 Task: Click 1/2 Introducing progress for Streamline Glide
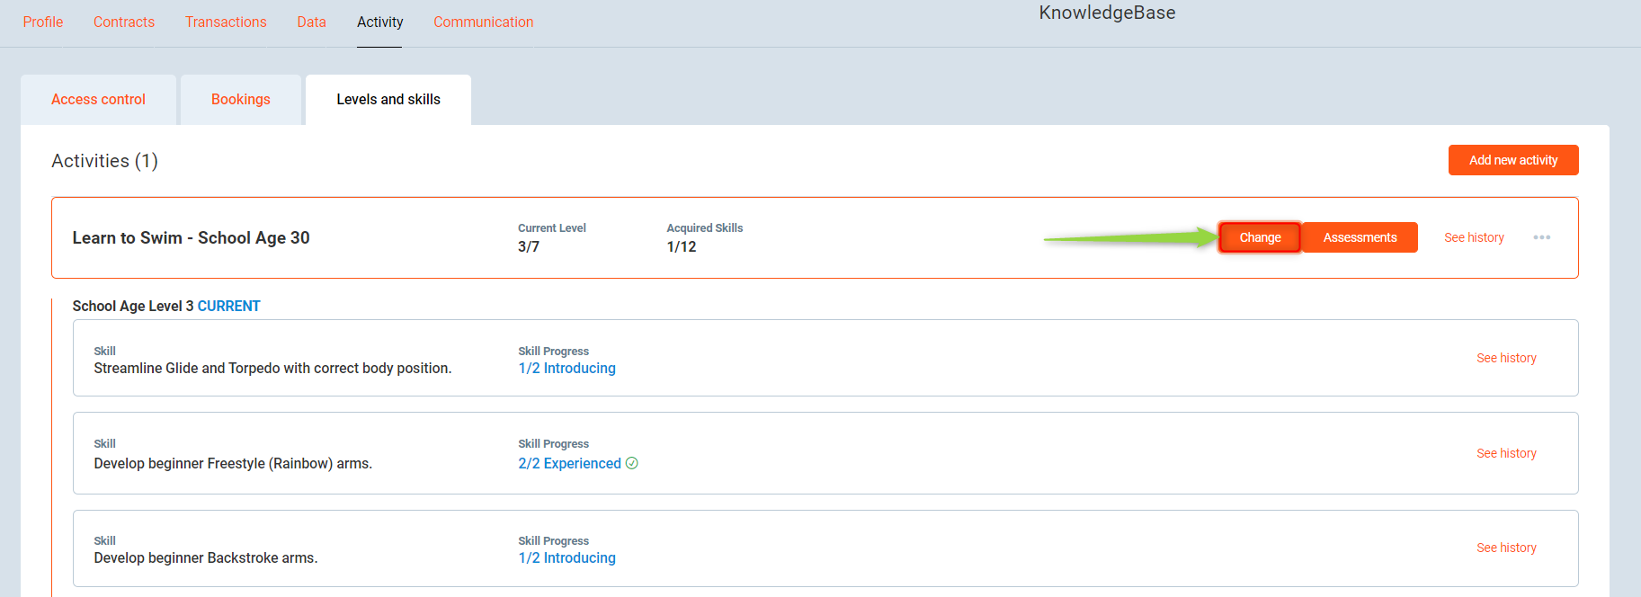(566, 369)
